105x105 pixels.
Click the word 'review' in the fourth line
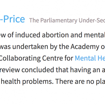point(10,70)
